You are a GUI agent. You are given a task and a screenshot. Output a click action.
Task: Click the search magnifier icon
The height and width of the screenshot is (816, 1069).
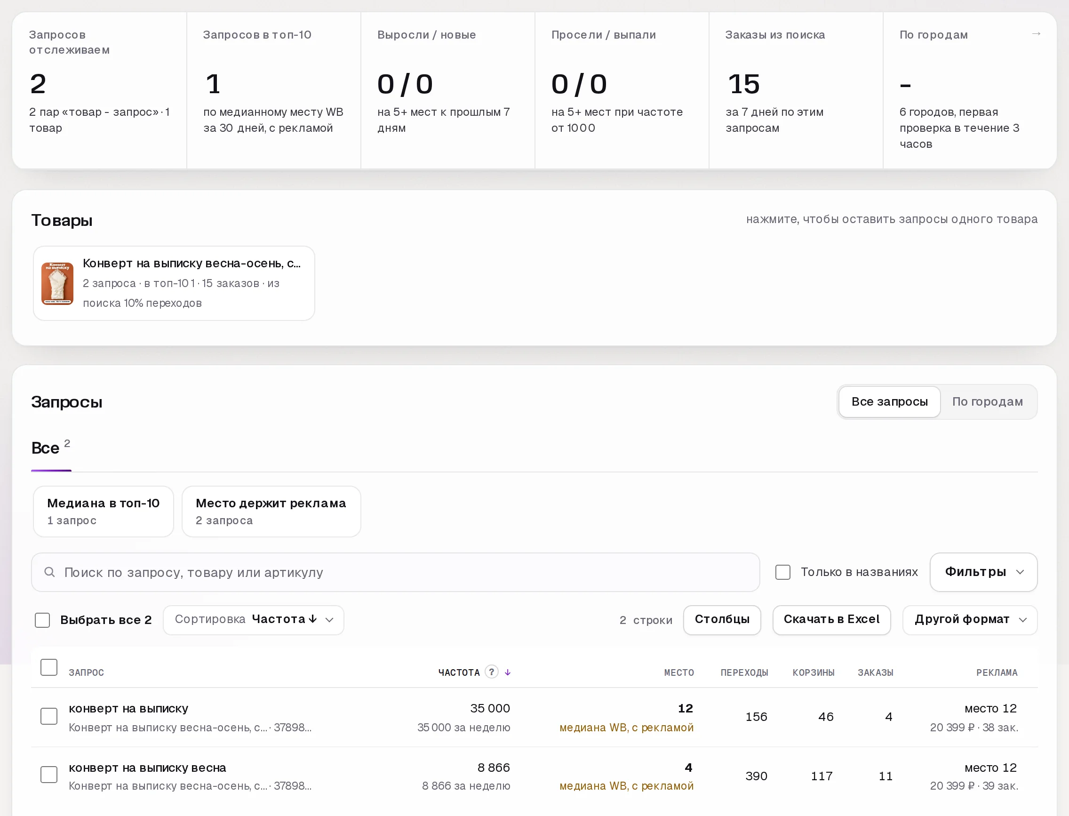49,572
